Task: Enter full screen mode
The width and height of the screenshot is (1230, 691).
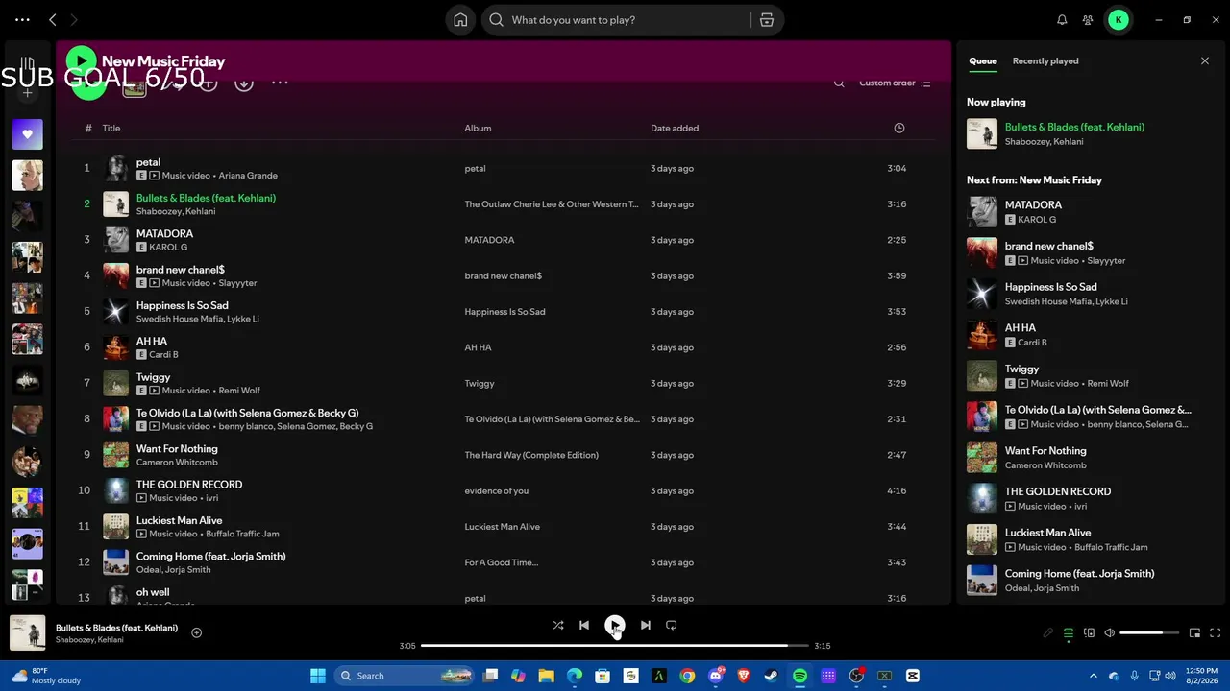Action: (1216, 633)
